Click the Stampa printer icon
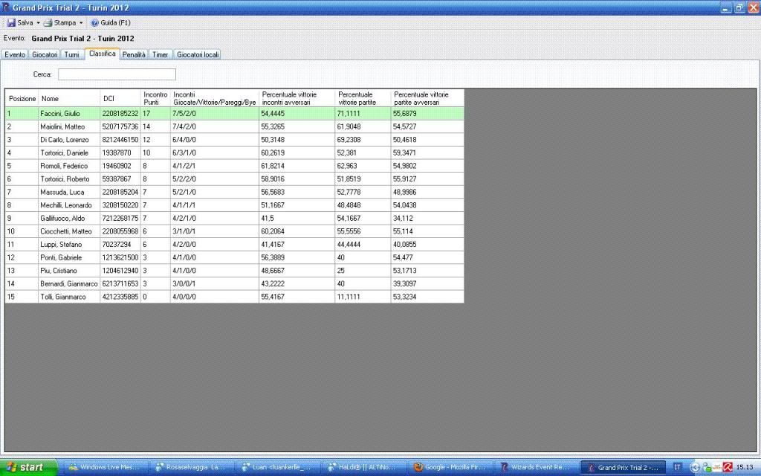The width and height of the screenshot is (761, 476). tap(48, 23)
